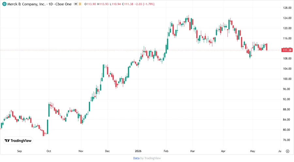Click the Dec time axis label

[x=107, y=151]
